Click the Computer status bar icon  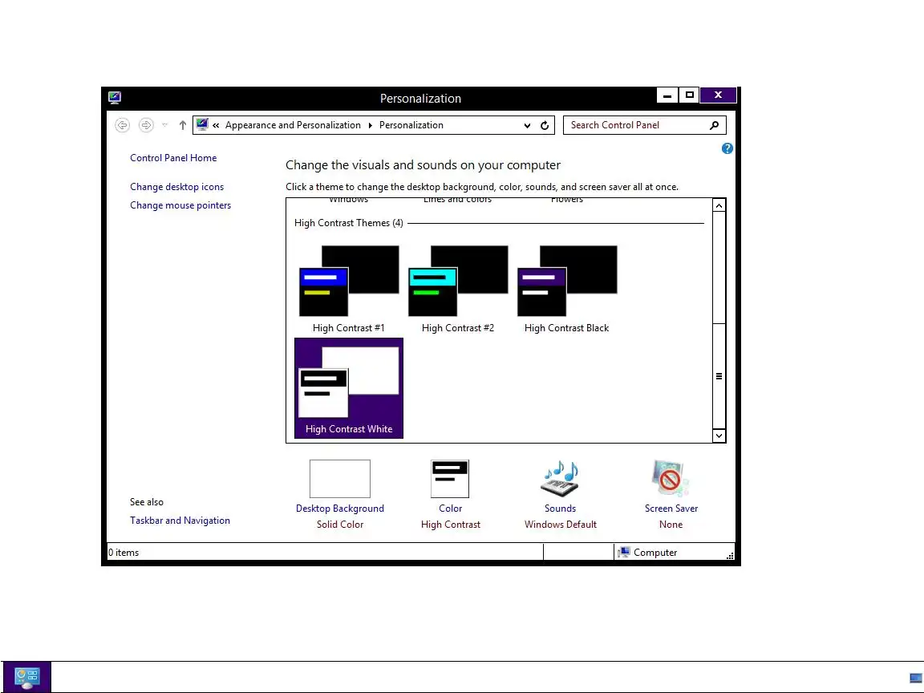[x=623, y=552]
